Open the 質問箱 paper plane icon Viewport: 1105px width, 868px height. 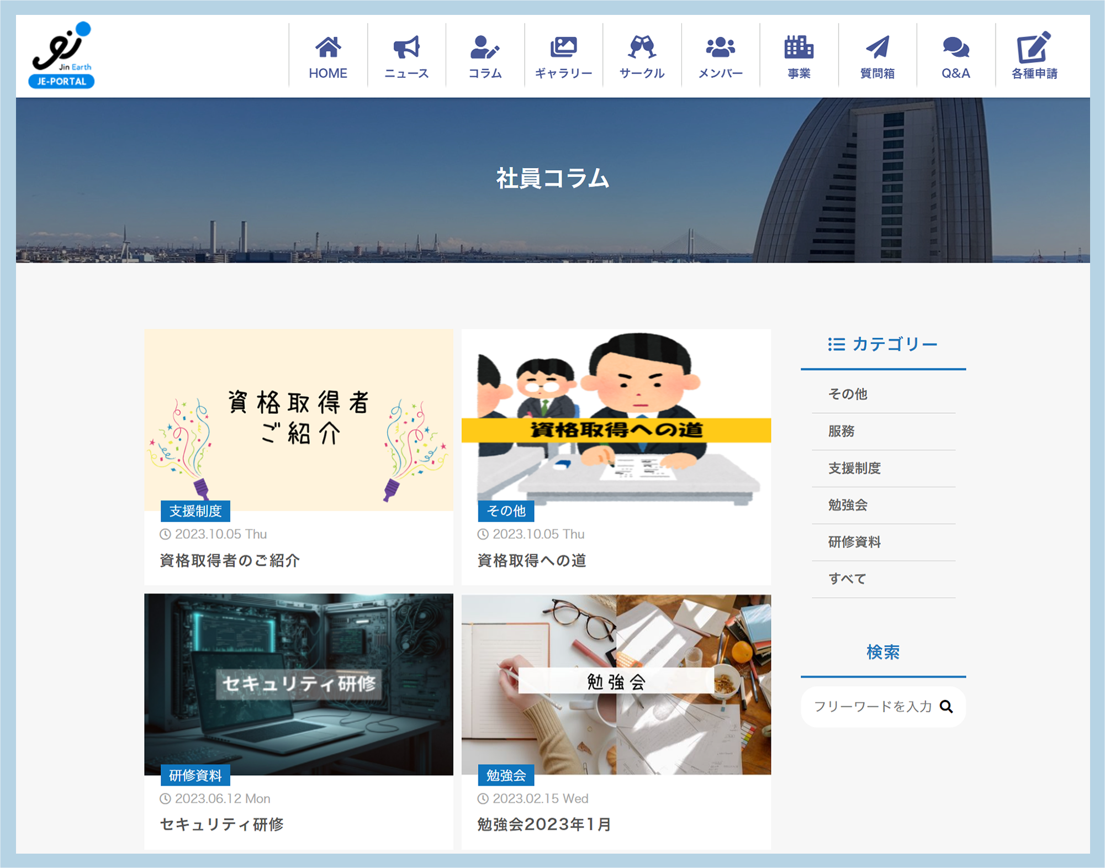pyautogui.click(x=877, y=47)
